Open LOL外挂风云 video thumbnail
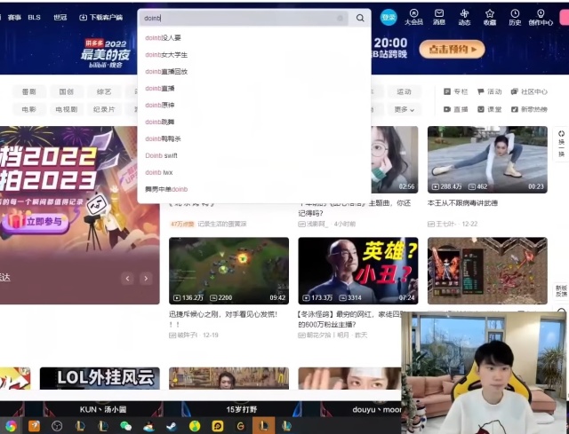The width and height of the screenshot is (569, 434). (100, 378)
